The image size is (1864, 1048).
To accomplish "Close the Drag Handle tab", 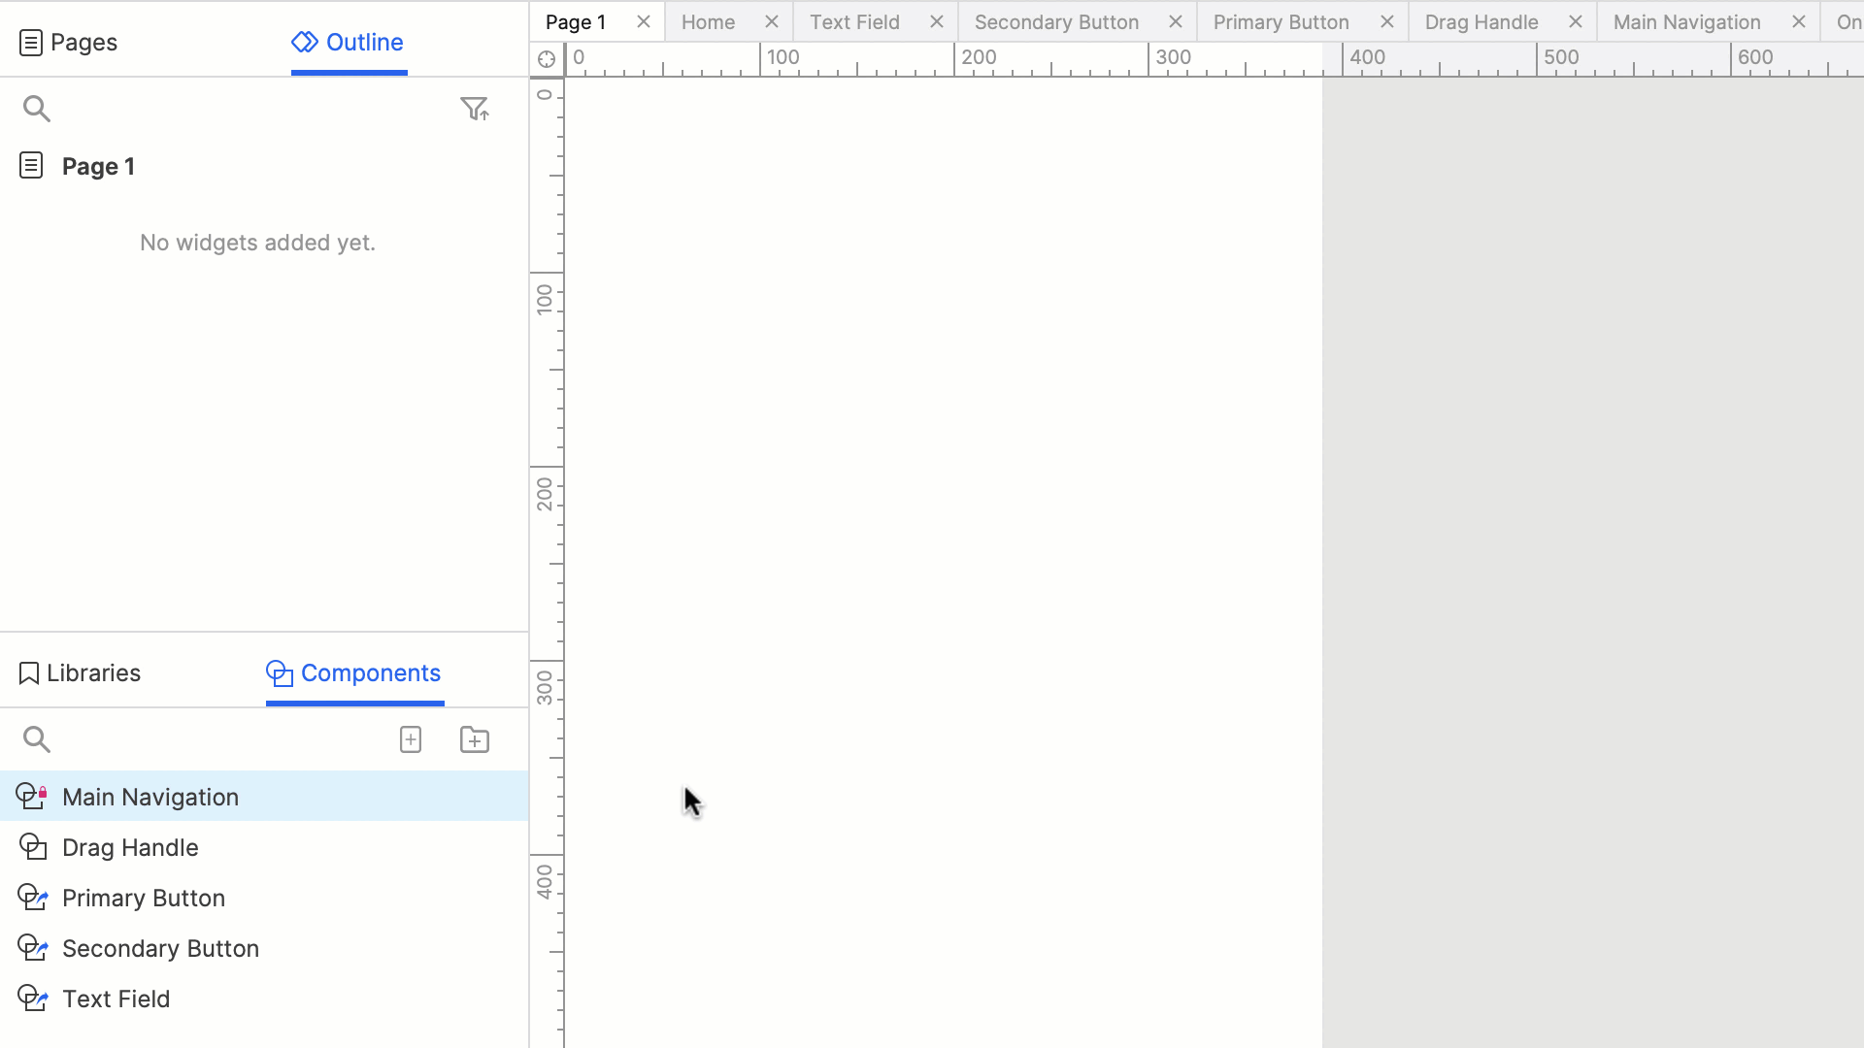I will tap(1576, 22).
